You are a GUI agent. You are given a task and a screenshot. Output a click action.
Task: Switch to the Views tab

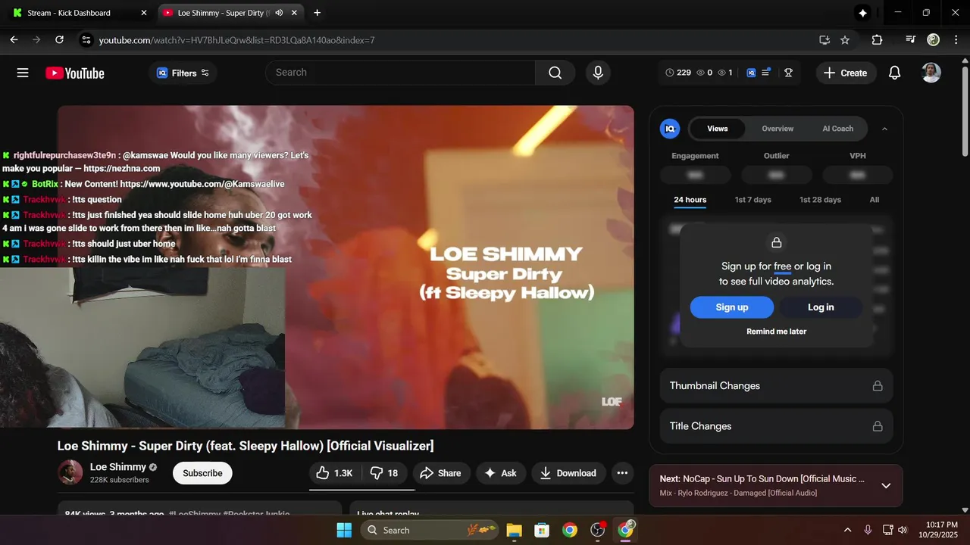pos(718,129)
